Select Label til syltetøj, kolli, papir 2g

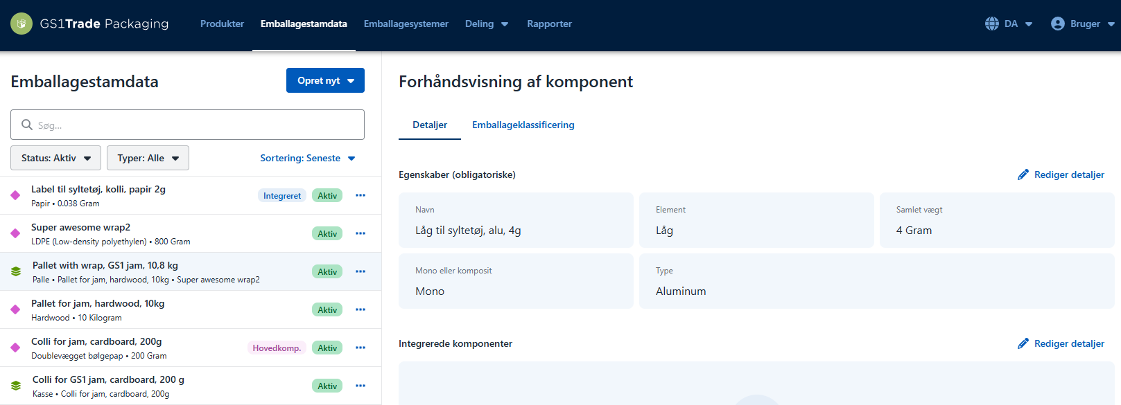(x=98, y=189)
